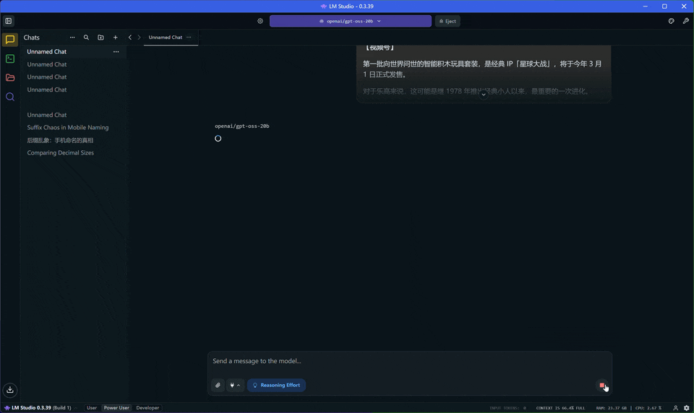694x413 pixels.
Task: Eject the loaded model
Action: [447, 21]
